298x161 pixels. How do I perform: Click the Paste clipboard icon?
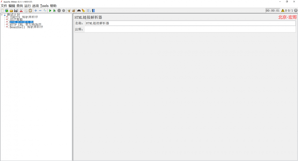[x=30, y=11]
